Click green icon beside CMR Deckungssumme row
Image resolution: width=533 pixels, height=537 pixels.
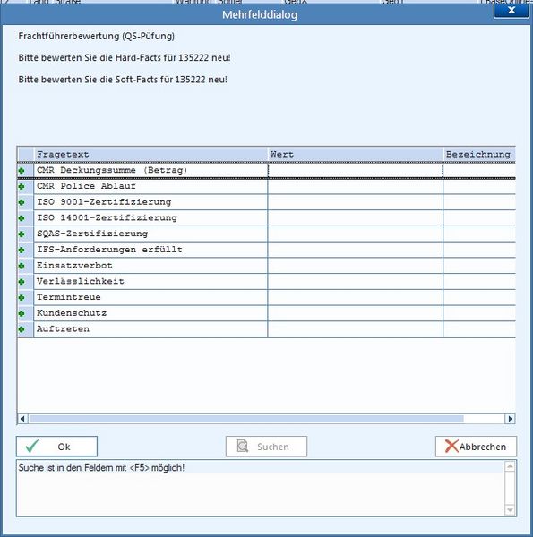tap(21, 171)
